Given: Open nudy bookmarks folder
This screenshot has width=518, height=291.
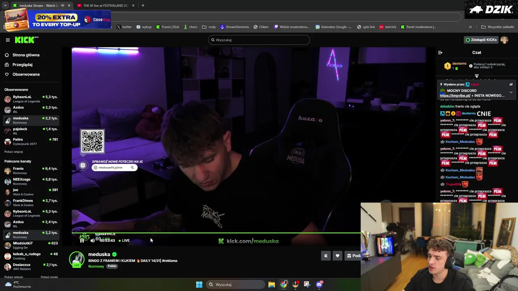Looking at the screenshot, I should [209, 27].
